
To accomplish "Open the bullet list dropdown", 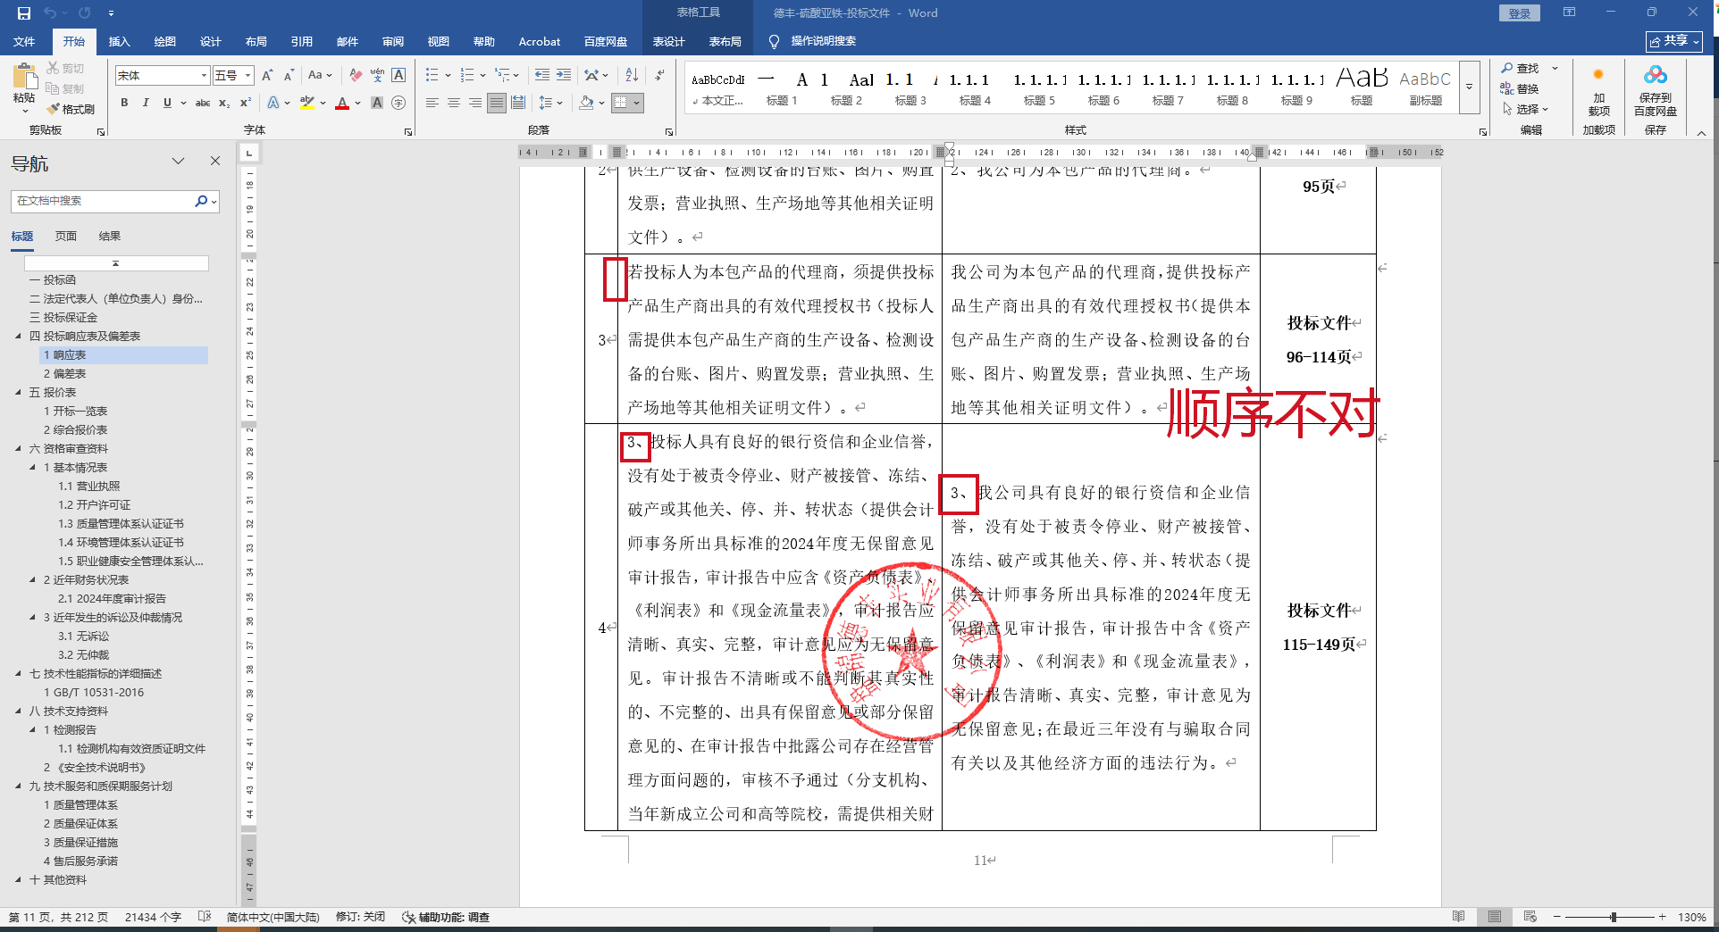I will 448,76.
